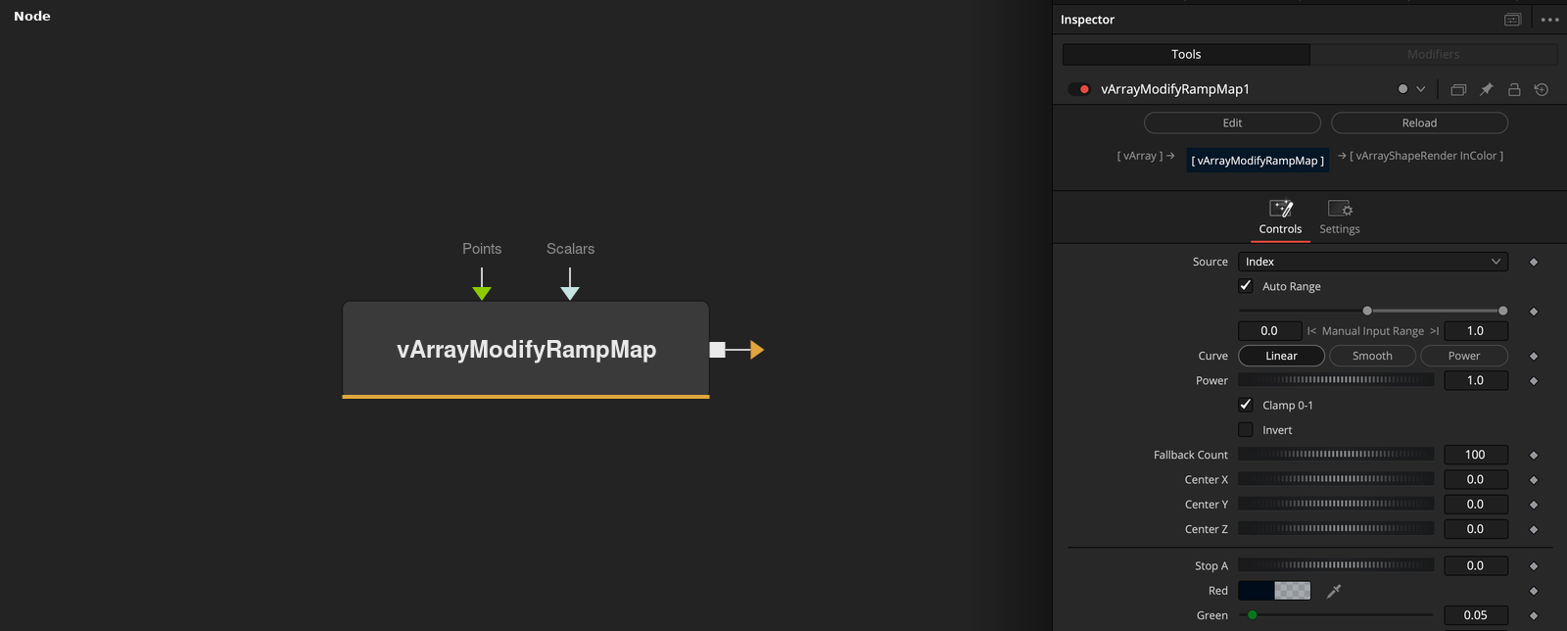Open the Red color swatch picker
This screenshot has width=1567, height=631.
click(x=1274, y=591)
